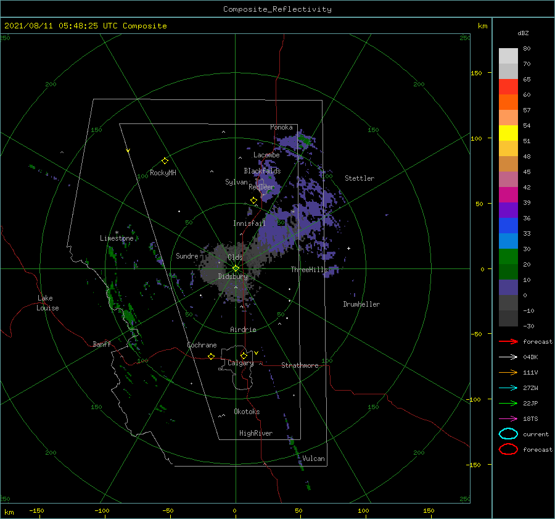555x519 pixels.
Task: Click the Calgary city label
Action: pyautogui.click(x=240, y=363)
